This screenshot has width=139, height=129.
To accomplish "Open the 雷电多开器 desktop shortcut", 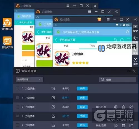I will pyautogui.click(x=7, y=42).
